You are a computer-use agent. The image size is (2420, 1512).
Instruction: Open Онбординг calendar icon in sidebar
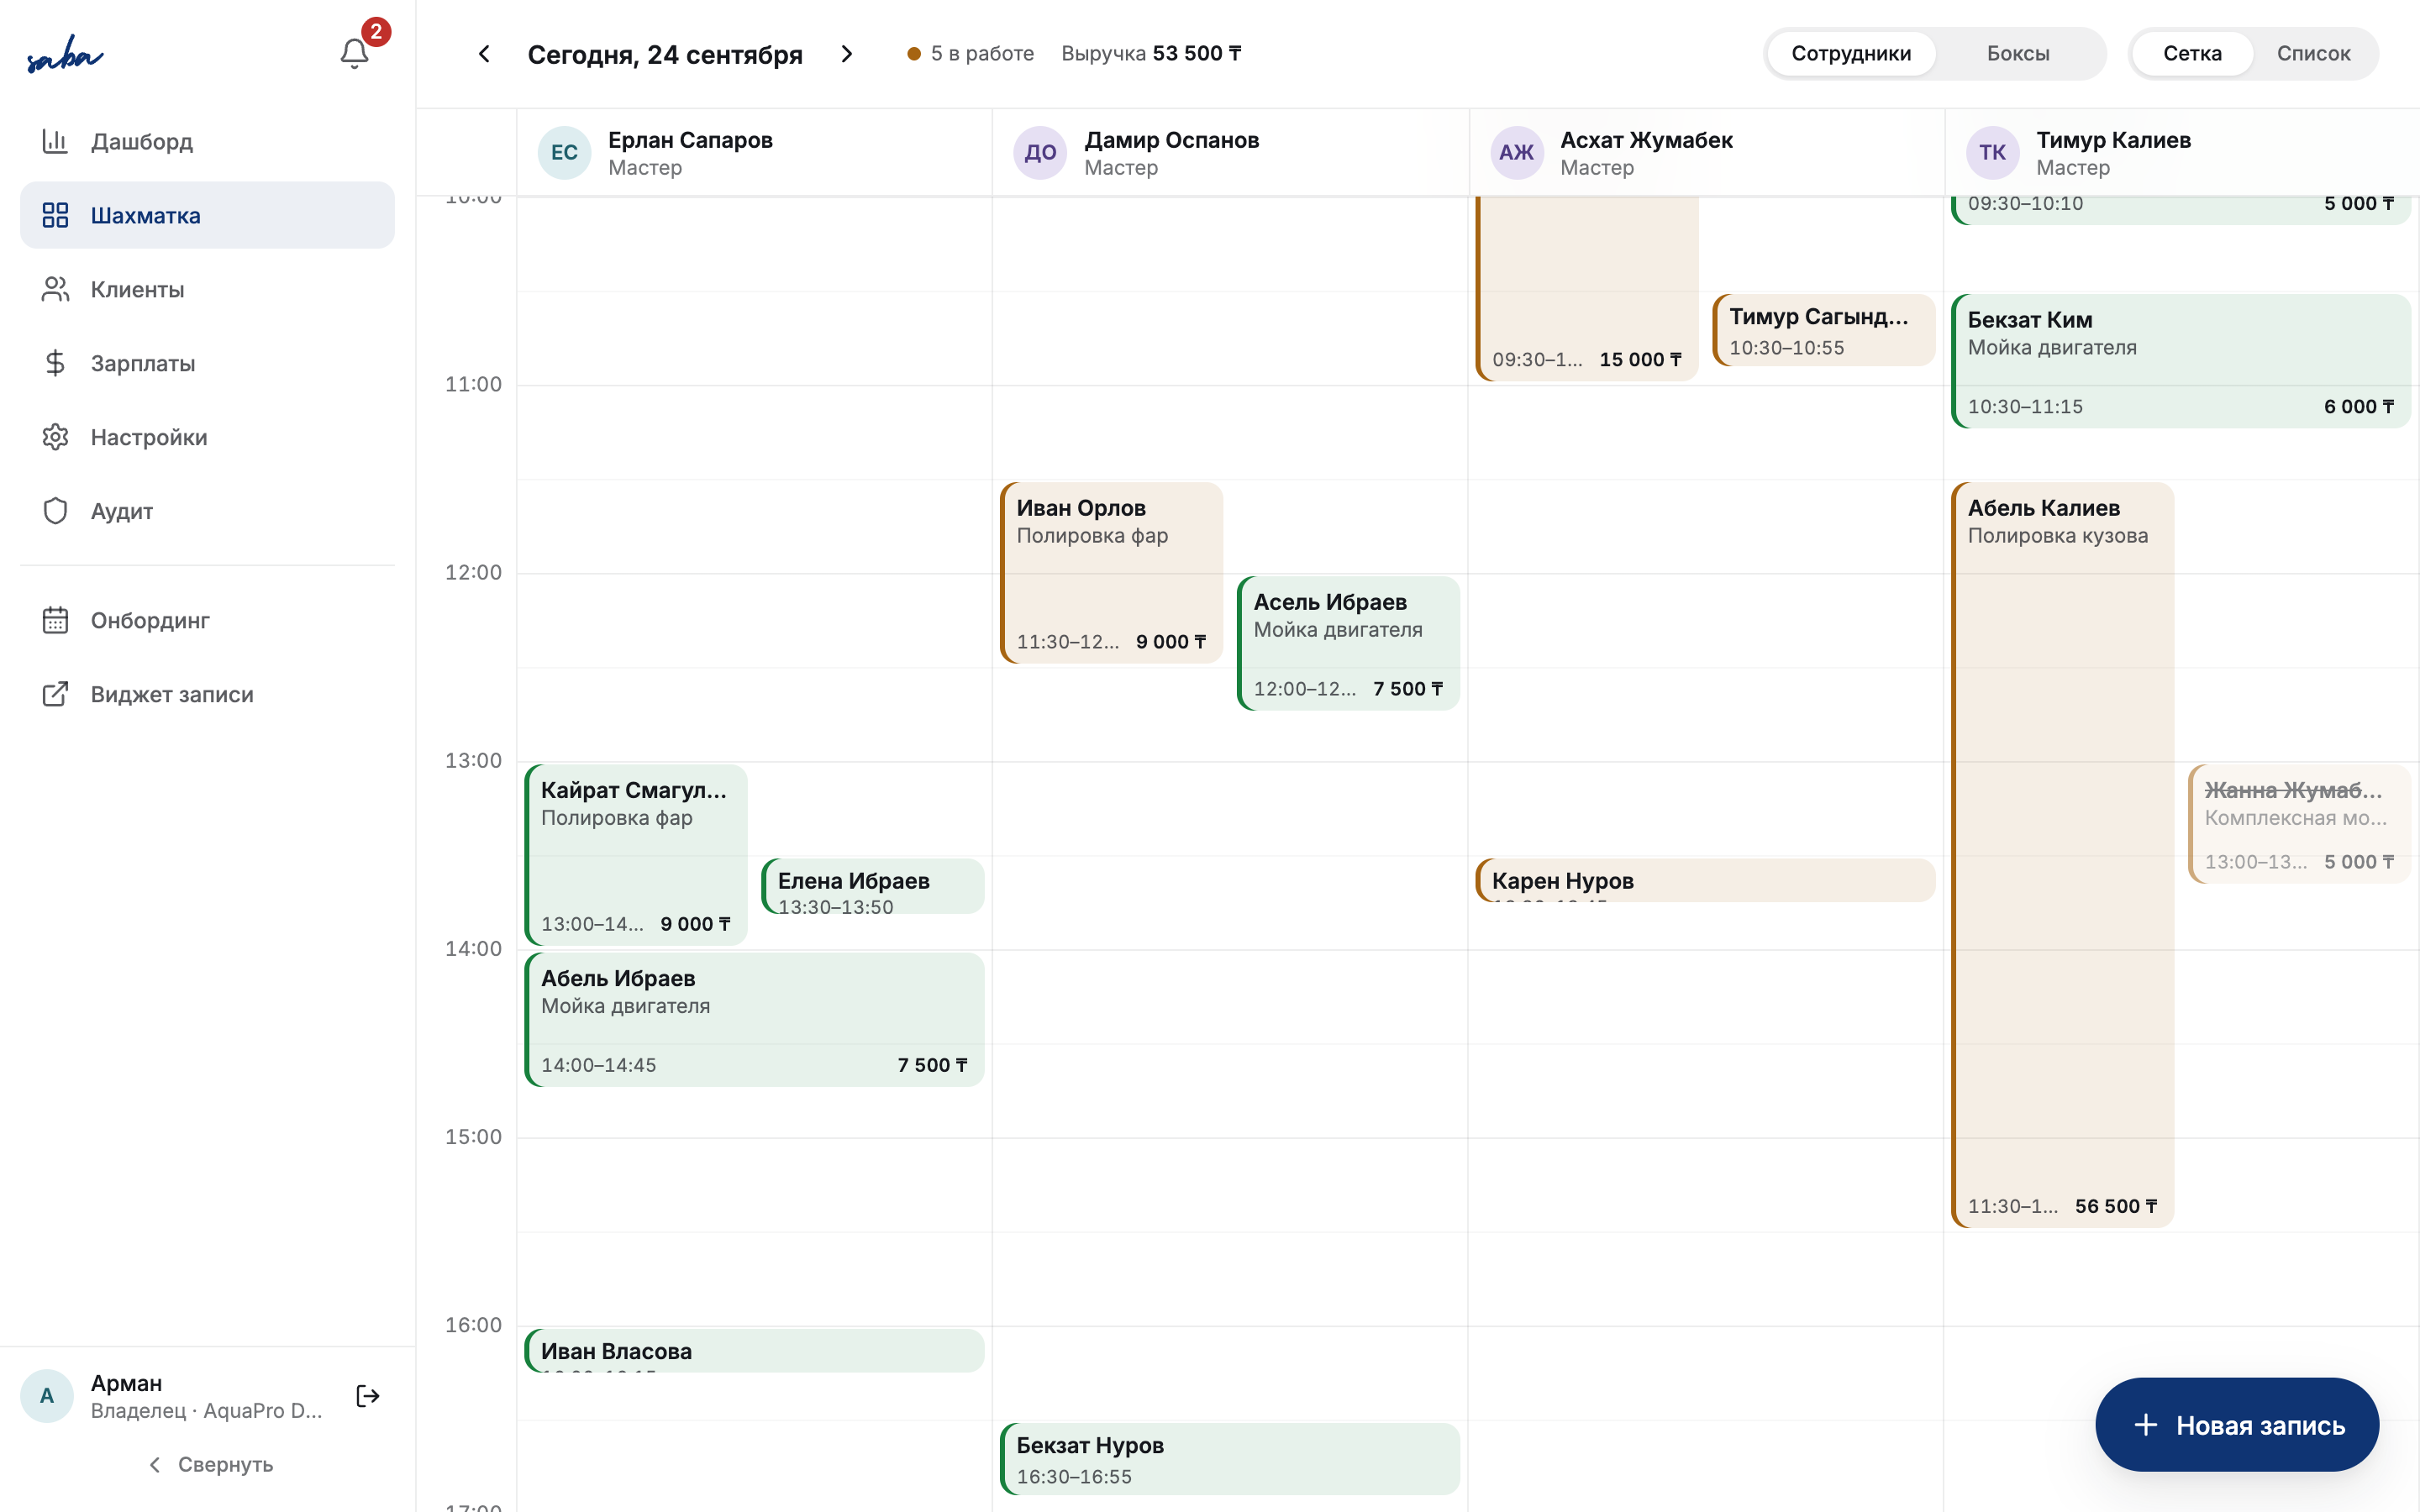click(55, 620)
